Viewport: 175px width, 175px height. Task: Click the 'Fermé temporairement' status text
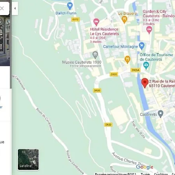pos(86,66)
